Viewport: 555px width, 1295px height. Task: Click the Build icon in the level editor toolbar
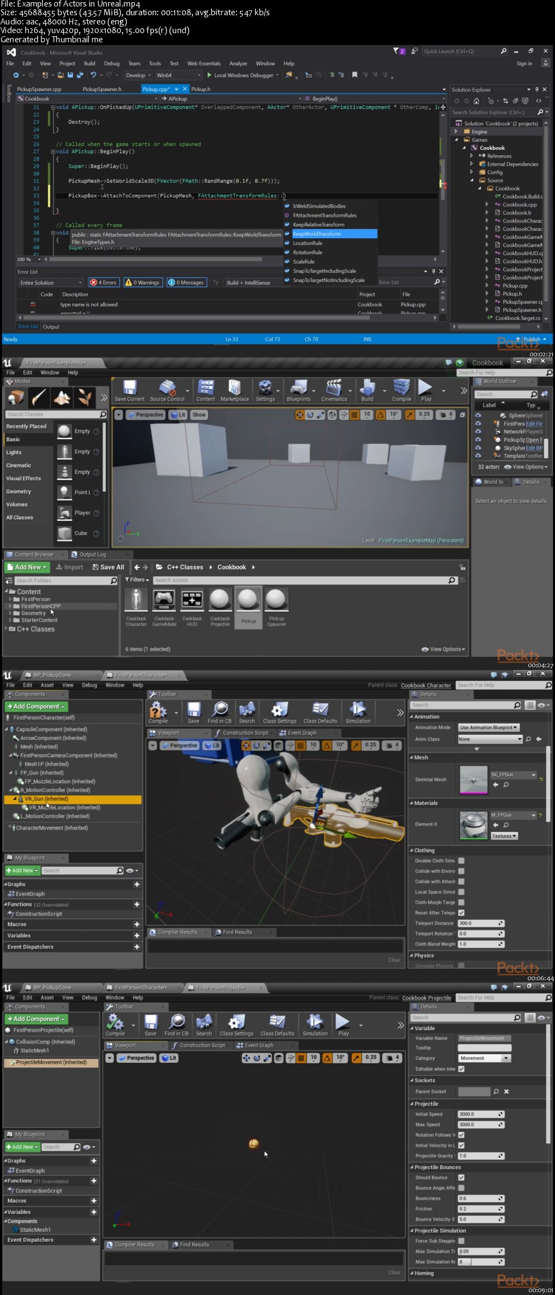pyautogui.click(x=367, y=391)
